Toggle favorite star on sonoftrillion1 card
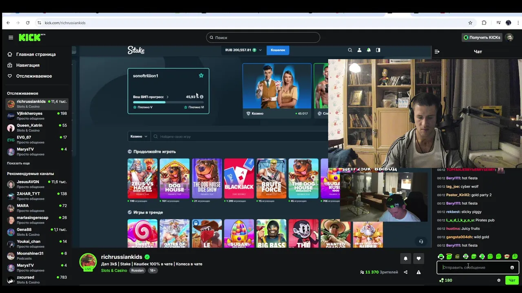This screenshot has height=293, width=522. click(x=201, y=75)
